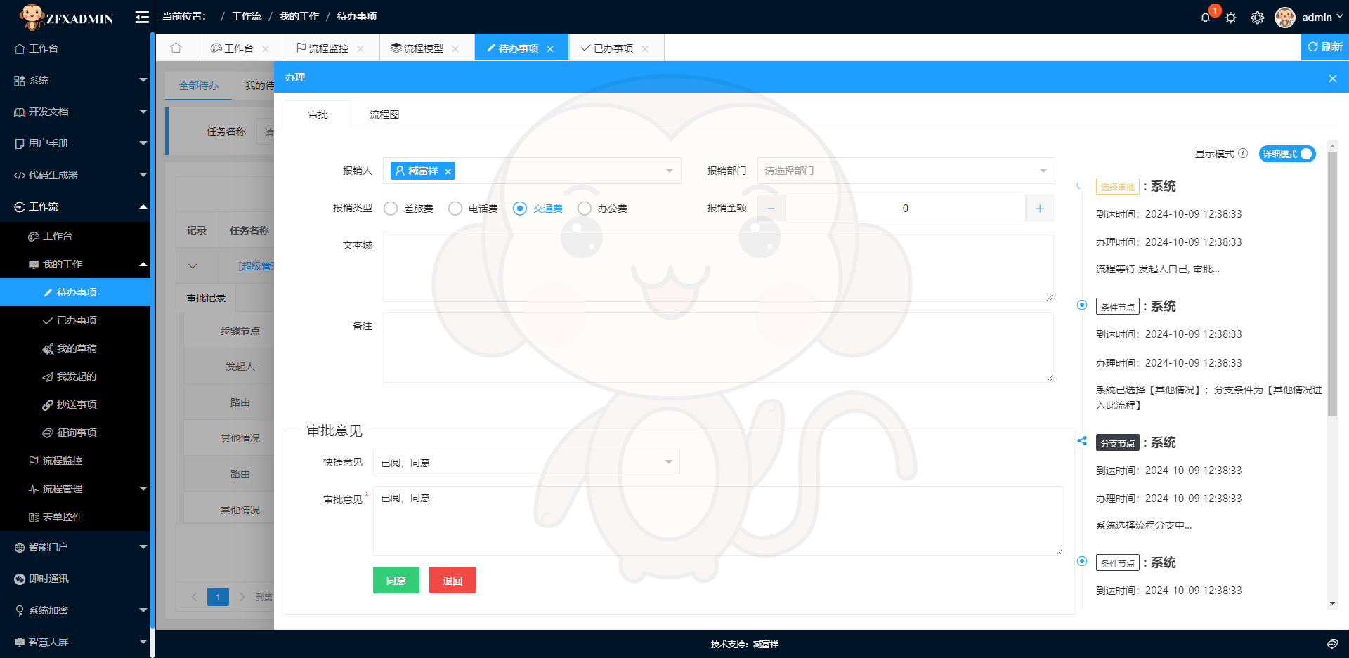This screenshot has height=658, width=1349.
Task: Increase 报销金额 with the plus button
Action: [1040, 208]
